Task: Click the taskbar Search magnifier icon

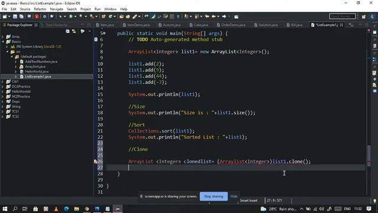Action: [x=15, y=209]
